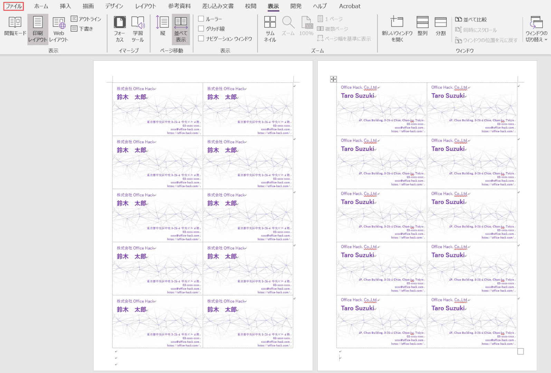The width and height of the screenshot is (551, 373).
Task: Open the 参考資料 ribbon tab
Action: 179,6
